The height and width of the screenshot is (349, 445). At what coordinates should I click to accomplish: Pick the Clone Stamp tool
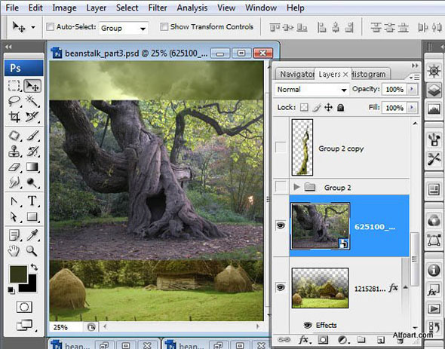pos(14,152)
